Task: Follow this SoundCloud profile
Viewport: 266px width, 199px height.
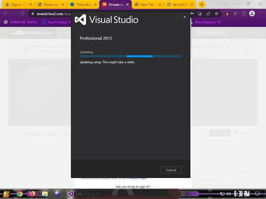Action: click(220, 133)
